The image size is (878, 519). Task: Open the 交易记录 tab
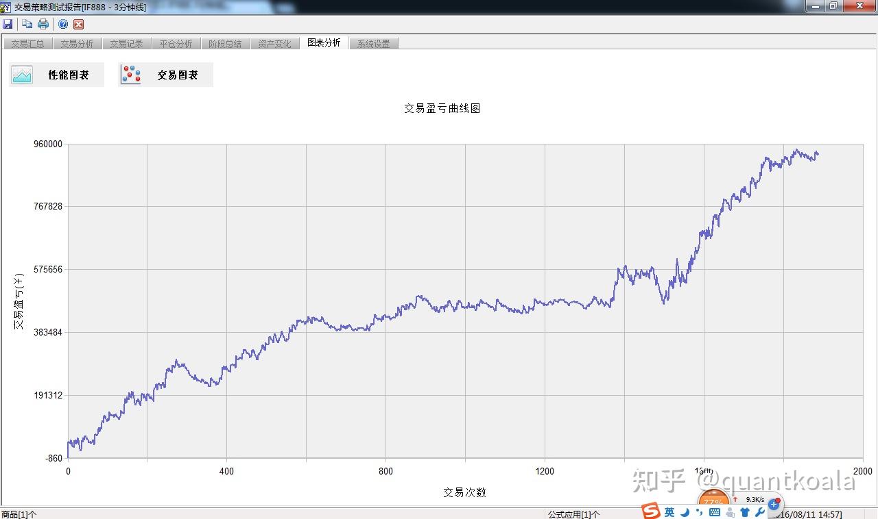pos(126,44)
